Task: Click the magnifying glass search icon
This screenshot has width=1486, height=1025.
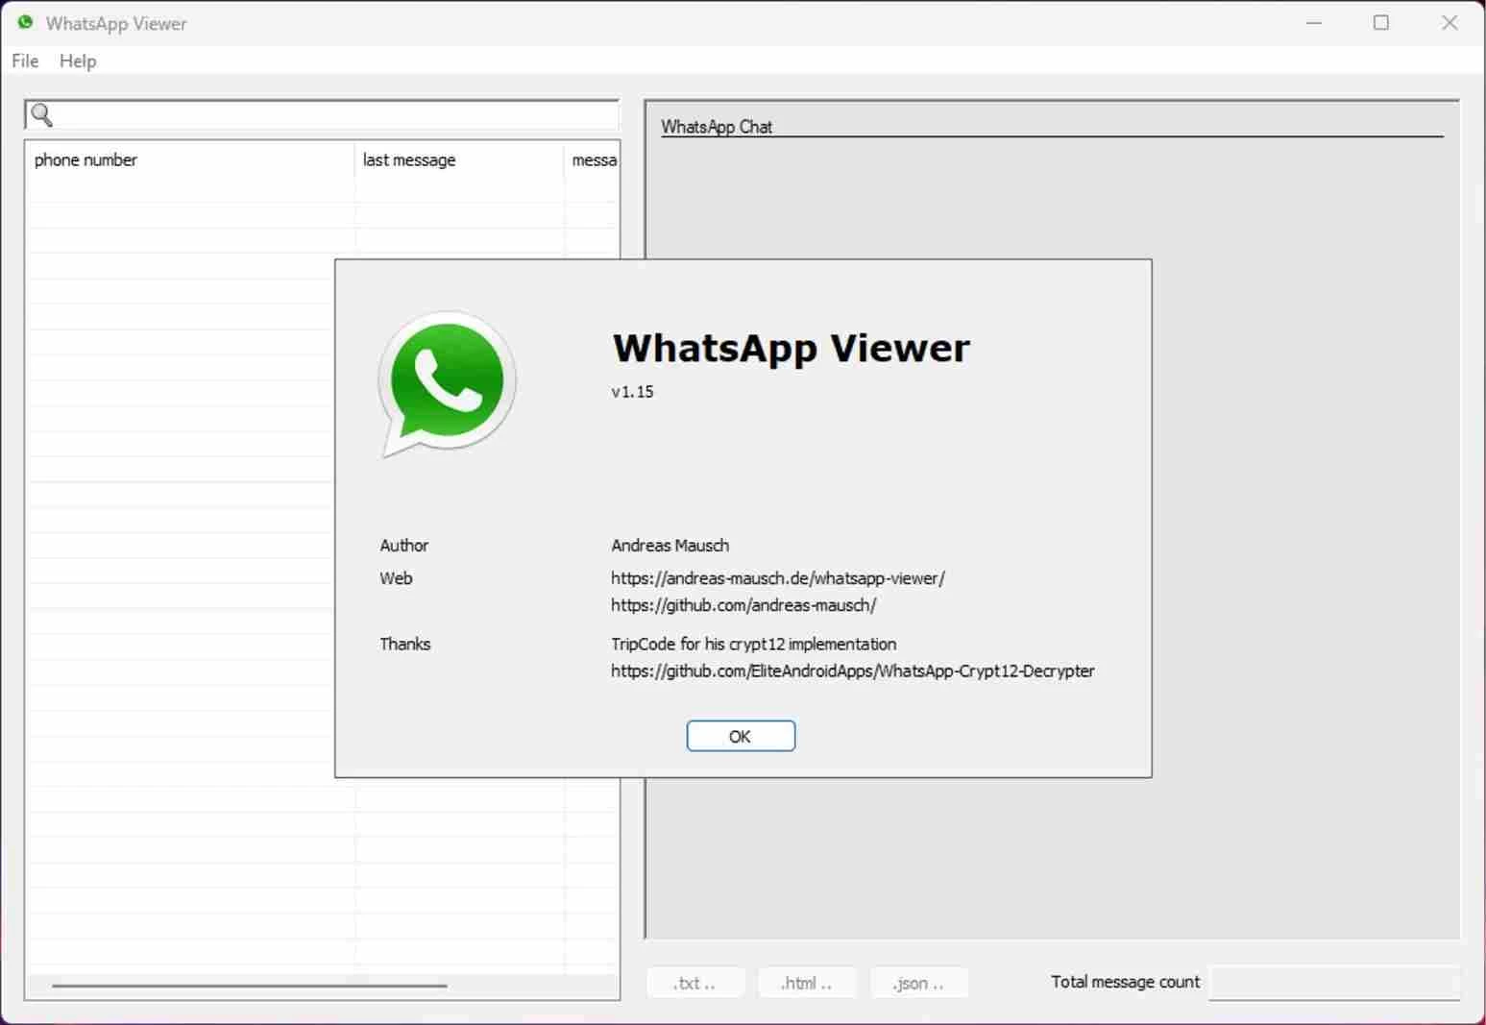Action: click(x=41, y=115)
